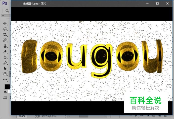Image resolution: width=174 pixels, height=119 pixels.
Task: Open the black foreground color swatch
Action: pos(7,87)
